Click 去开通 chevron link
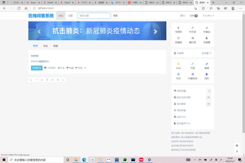Screen dimensions: 245x163 207,53
